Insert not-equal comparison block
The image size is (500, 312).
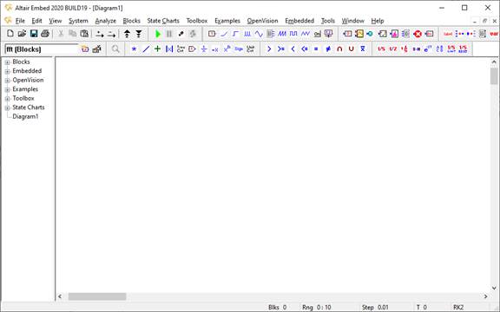328,49
